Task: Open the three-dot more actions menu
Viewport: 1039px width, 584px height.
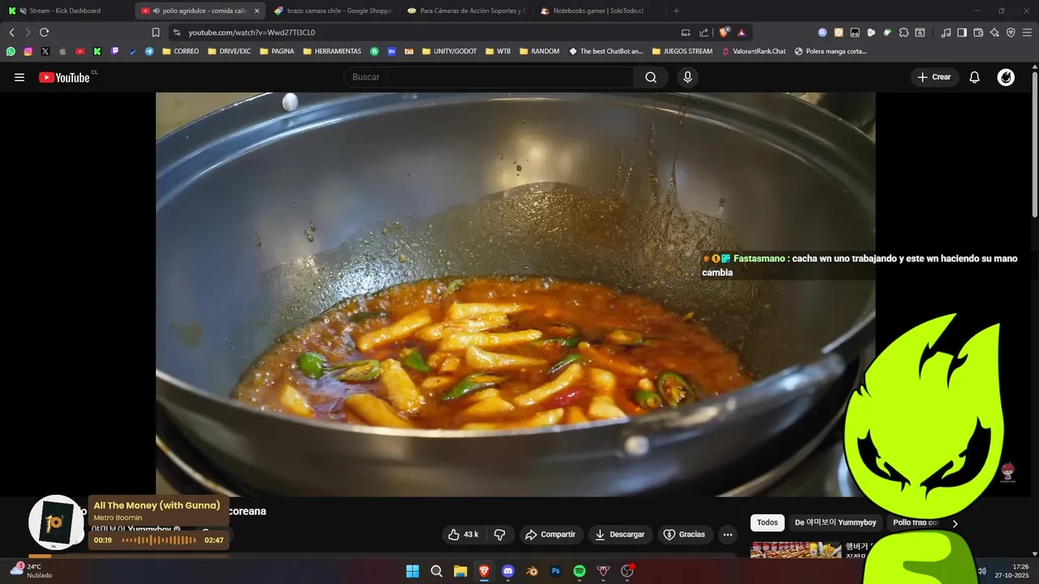Action: pyautogui.click(x=727, y=535)
